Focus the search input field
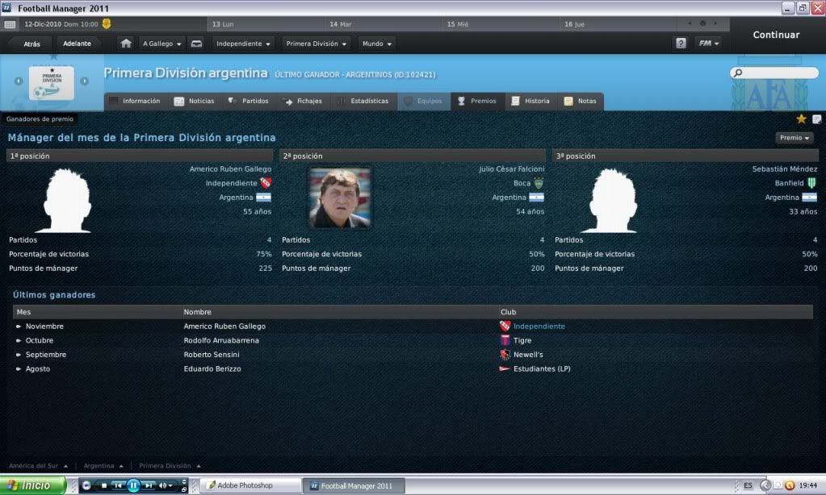The height and width of the screenshot is (495, 826). pyautogui.click(x=774, y=73)
